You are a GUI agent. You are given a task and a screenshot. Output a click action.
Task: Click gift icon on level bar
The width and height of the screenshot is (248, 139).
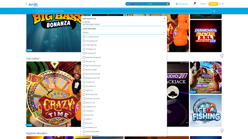[x=168, y=4]
